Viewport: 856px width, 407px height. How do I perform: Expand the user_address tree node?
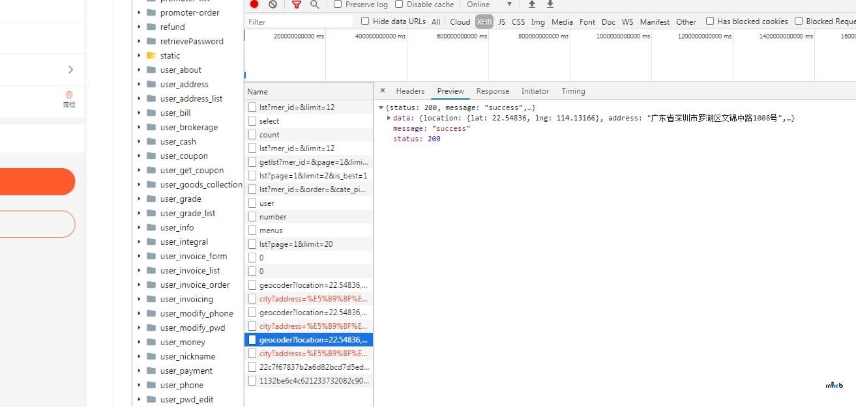(x=139, y=84)
